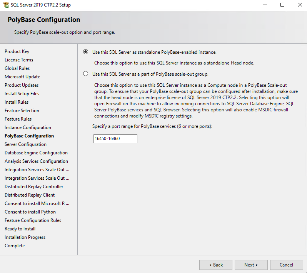Click 'Use this SQL Server as standalone' label

pyautogui.click(x=154, y=52)
